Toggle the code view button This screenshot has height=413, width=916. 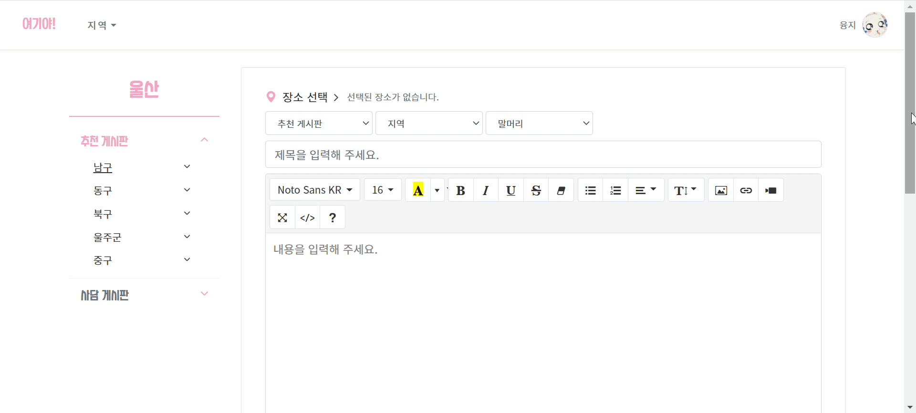(308, 217)
